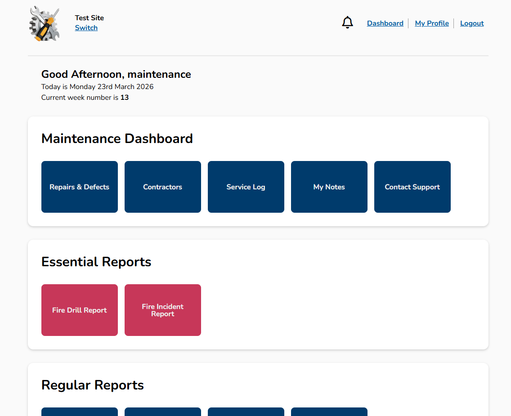
Task: Open the Fire Drill Report
Action: [79, 310]
